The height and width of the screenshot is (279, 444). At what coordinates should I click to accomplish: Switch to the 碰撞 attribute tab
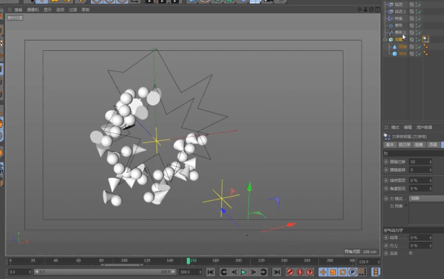[419, 145]
